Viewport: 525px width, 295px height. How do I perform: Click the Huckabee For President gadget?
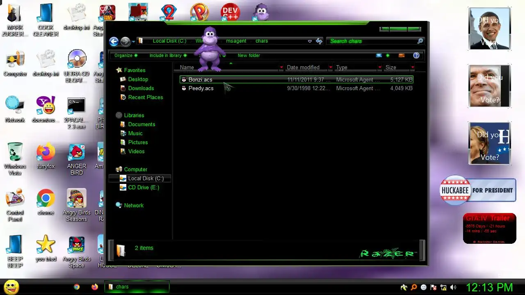pos(478,190)
